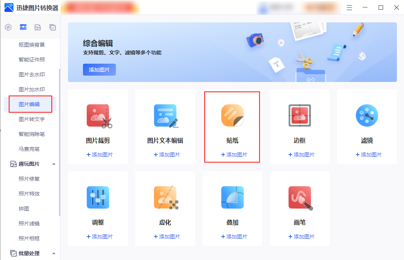This screenshot has width=404, height=260.
Task: Open the 图片文本编辑 tool icon
Action: (165, 115)
